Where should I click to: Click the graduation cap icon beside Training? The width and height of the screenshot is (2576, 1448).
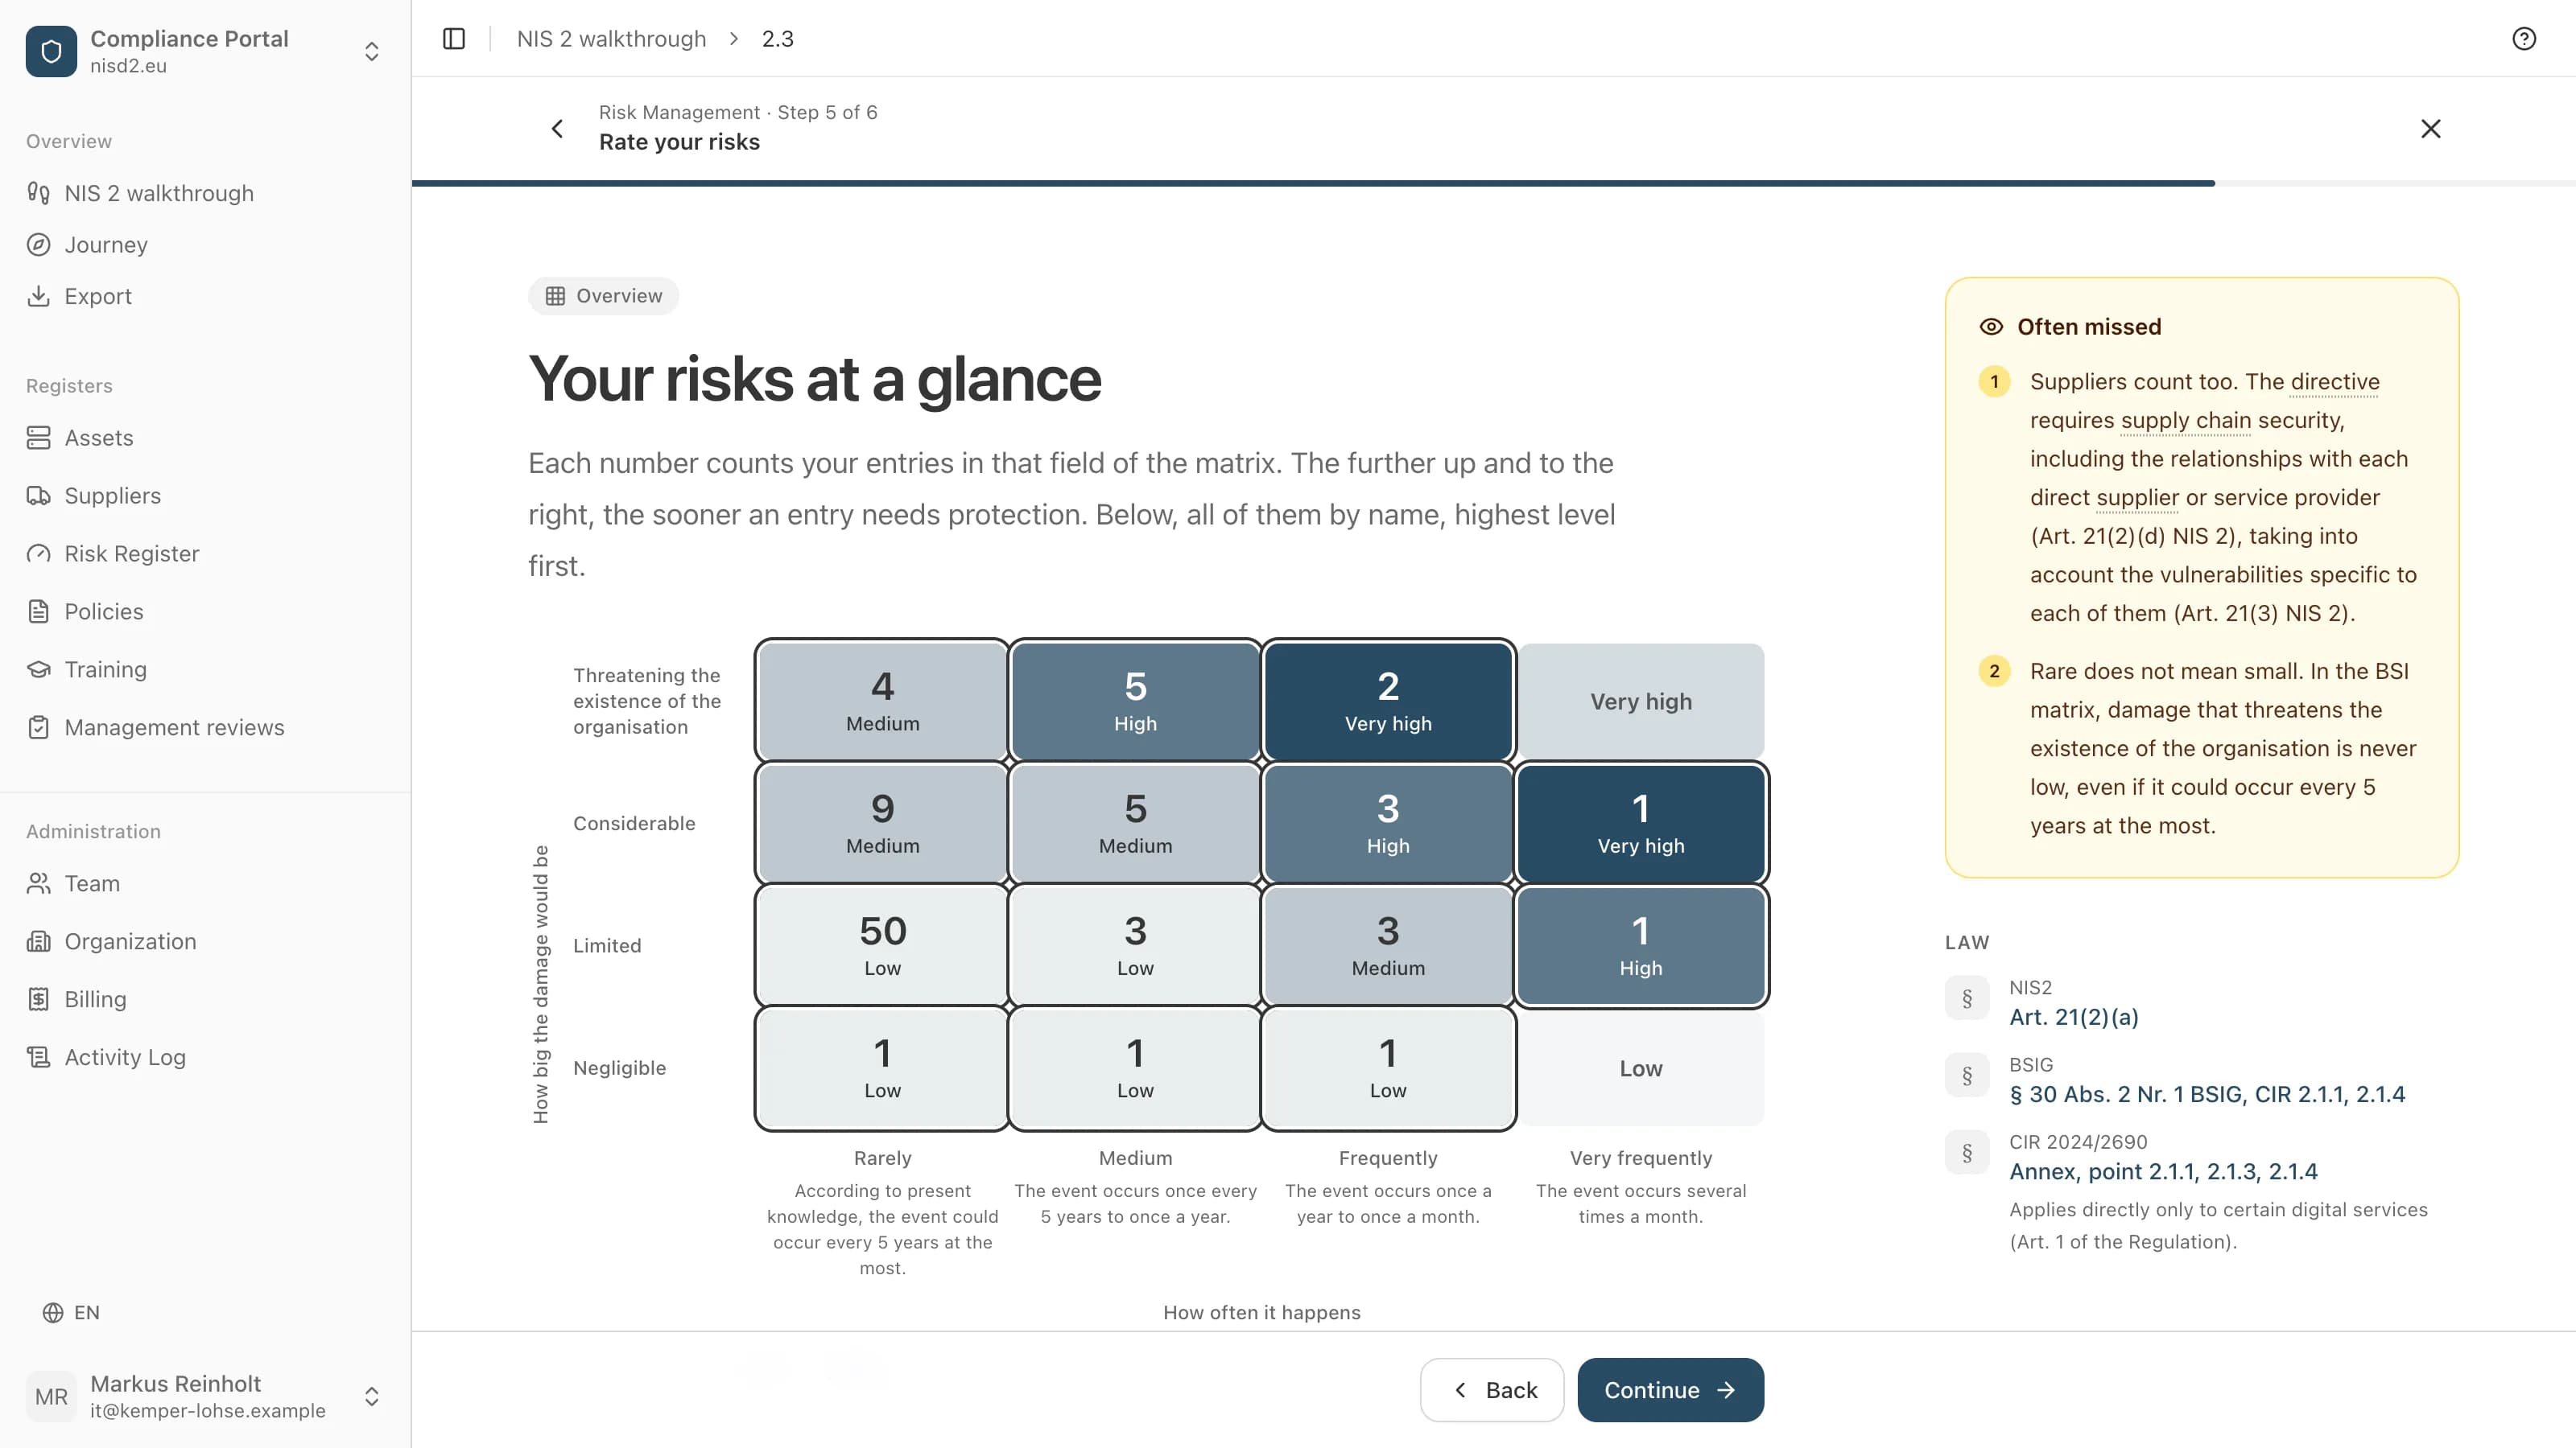39,669
